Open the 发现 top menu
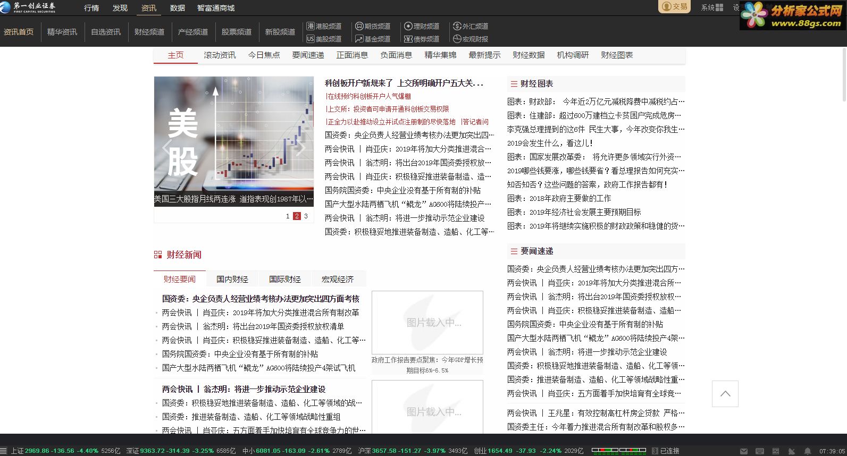The height and width of the screenshot is (456, 847). tap(120, 8)
